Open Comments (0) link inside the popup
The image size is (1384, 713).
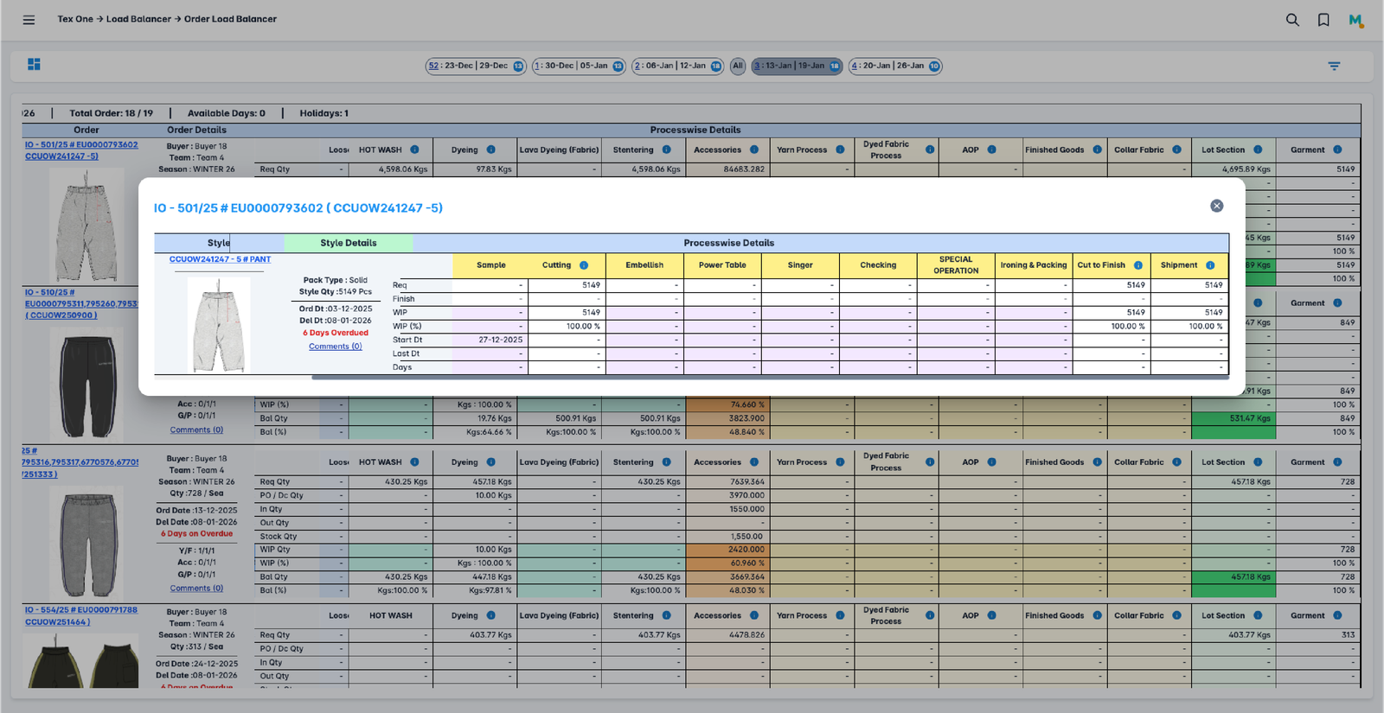tap(335, 347)
